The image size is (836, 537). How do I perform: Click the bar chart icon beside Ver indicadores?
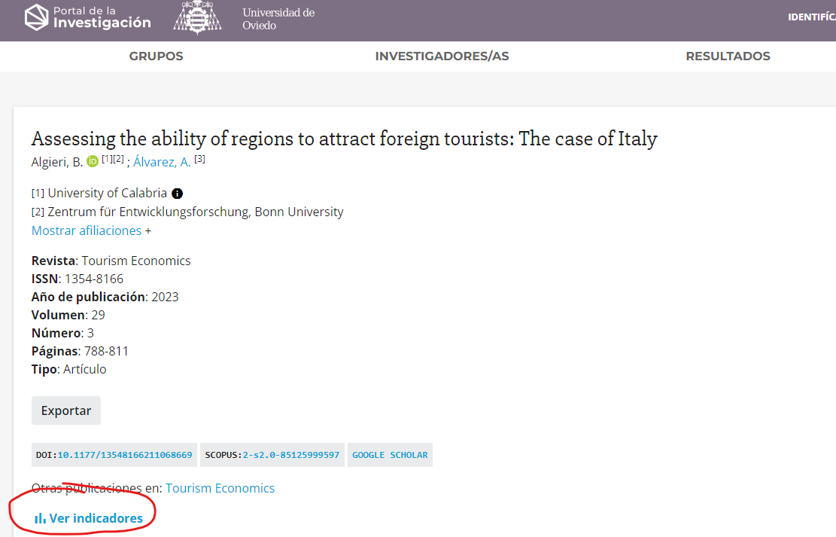[40, 519]
